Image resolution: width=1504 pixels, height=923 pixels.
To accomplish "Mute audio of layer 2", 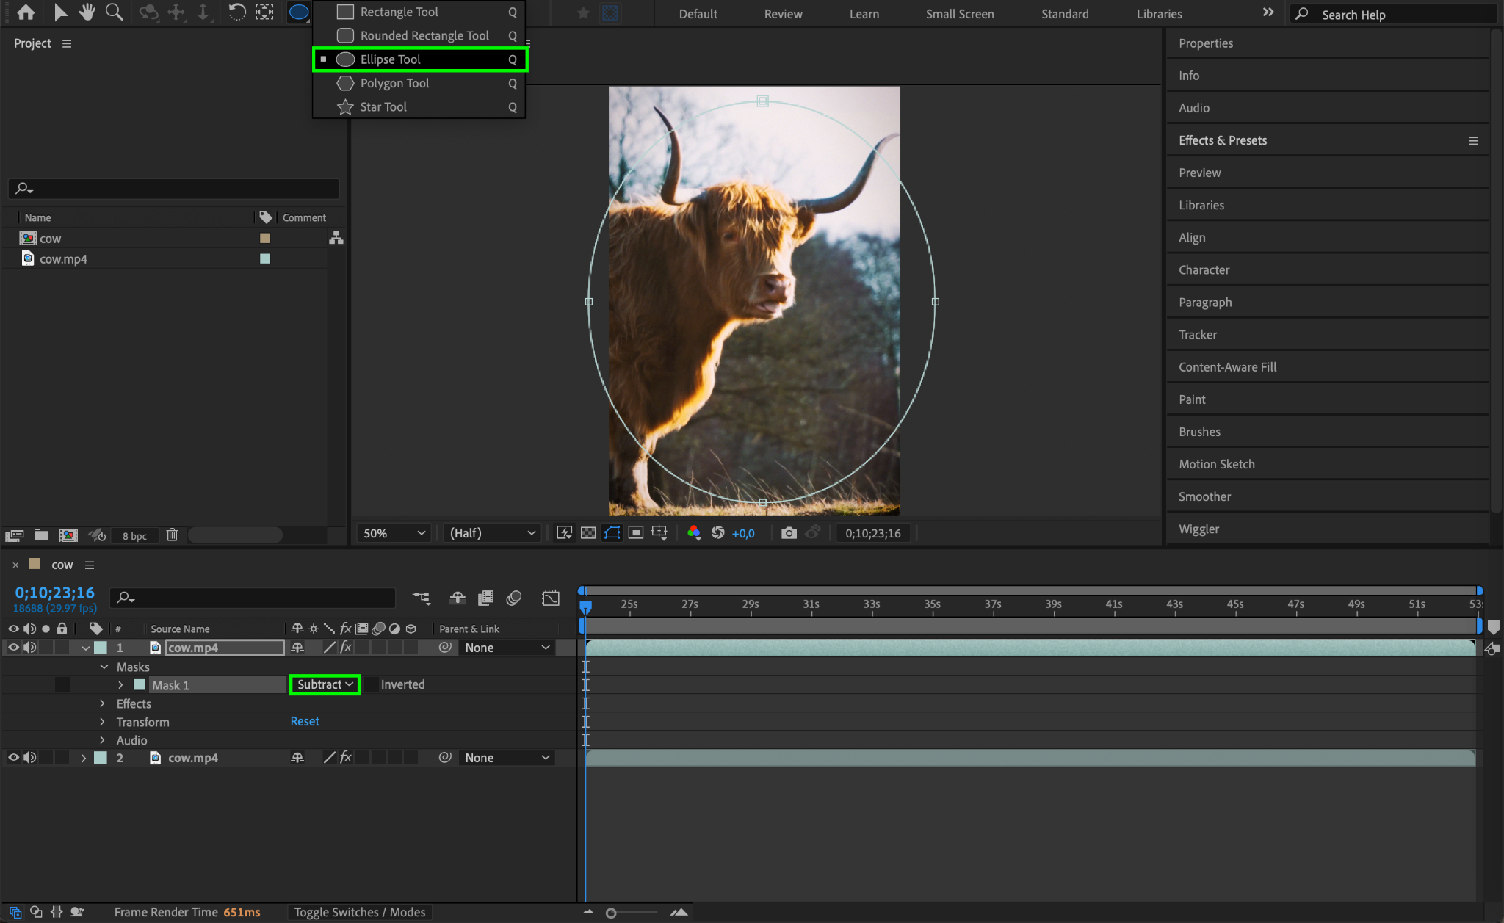I will point(30,758).
